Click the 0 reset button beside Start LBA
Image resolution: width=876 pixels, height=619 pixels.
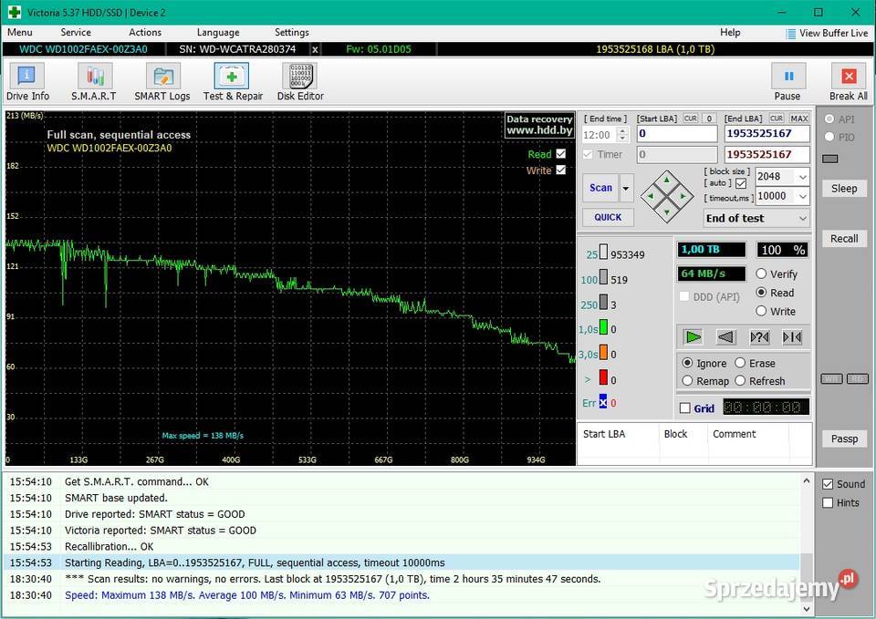point(709,119)
